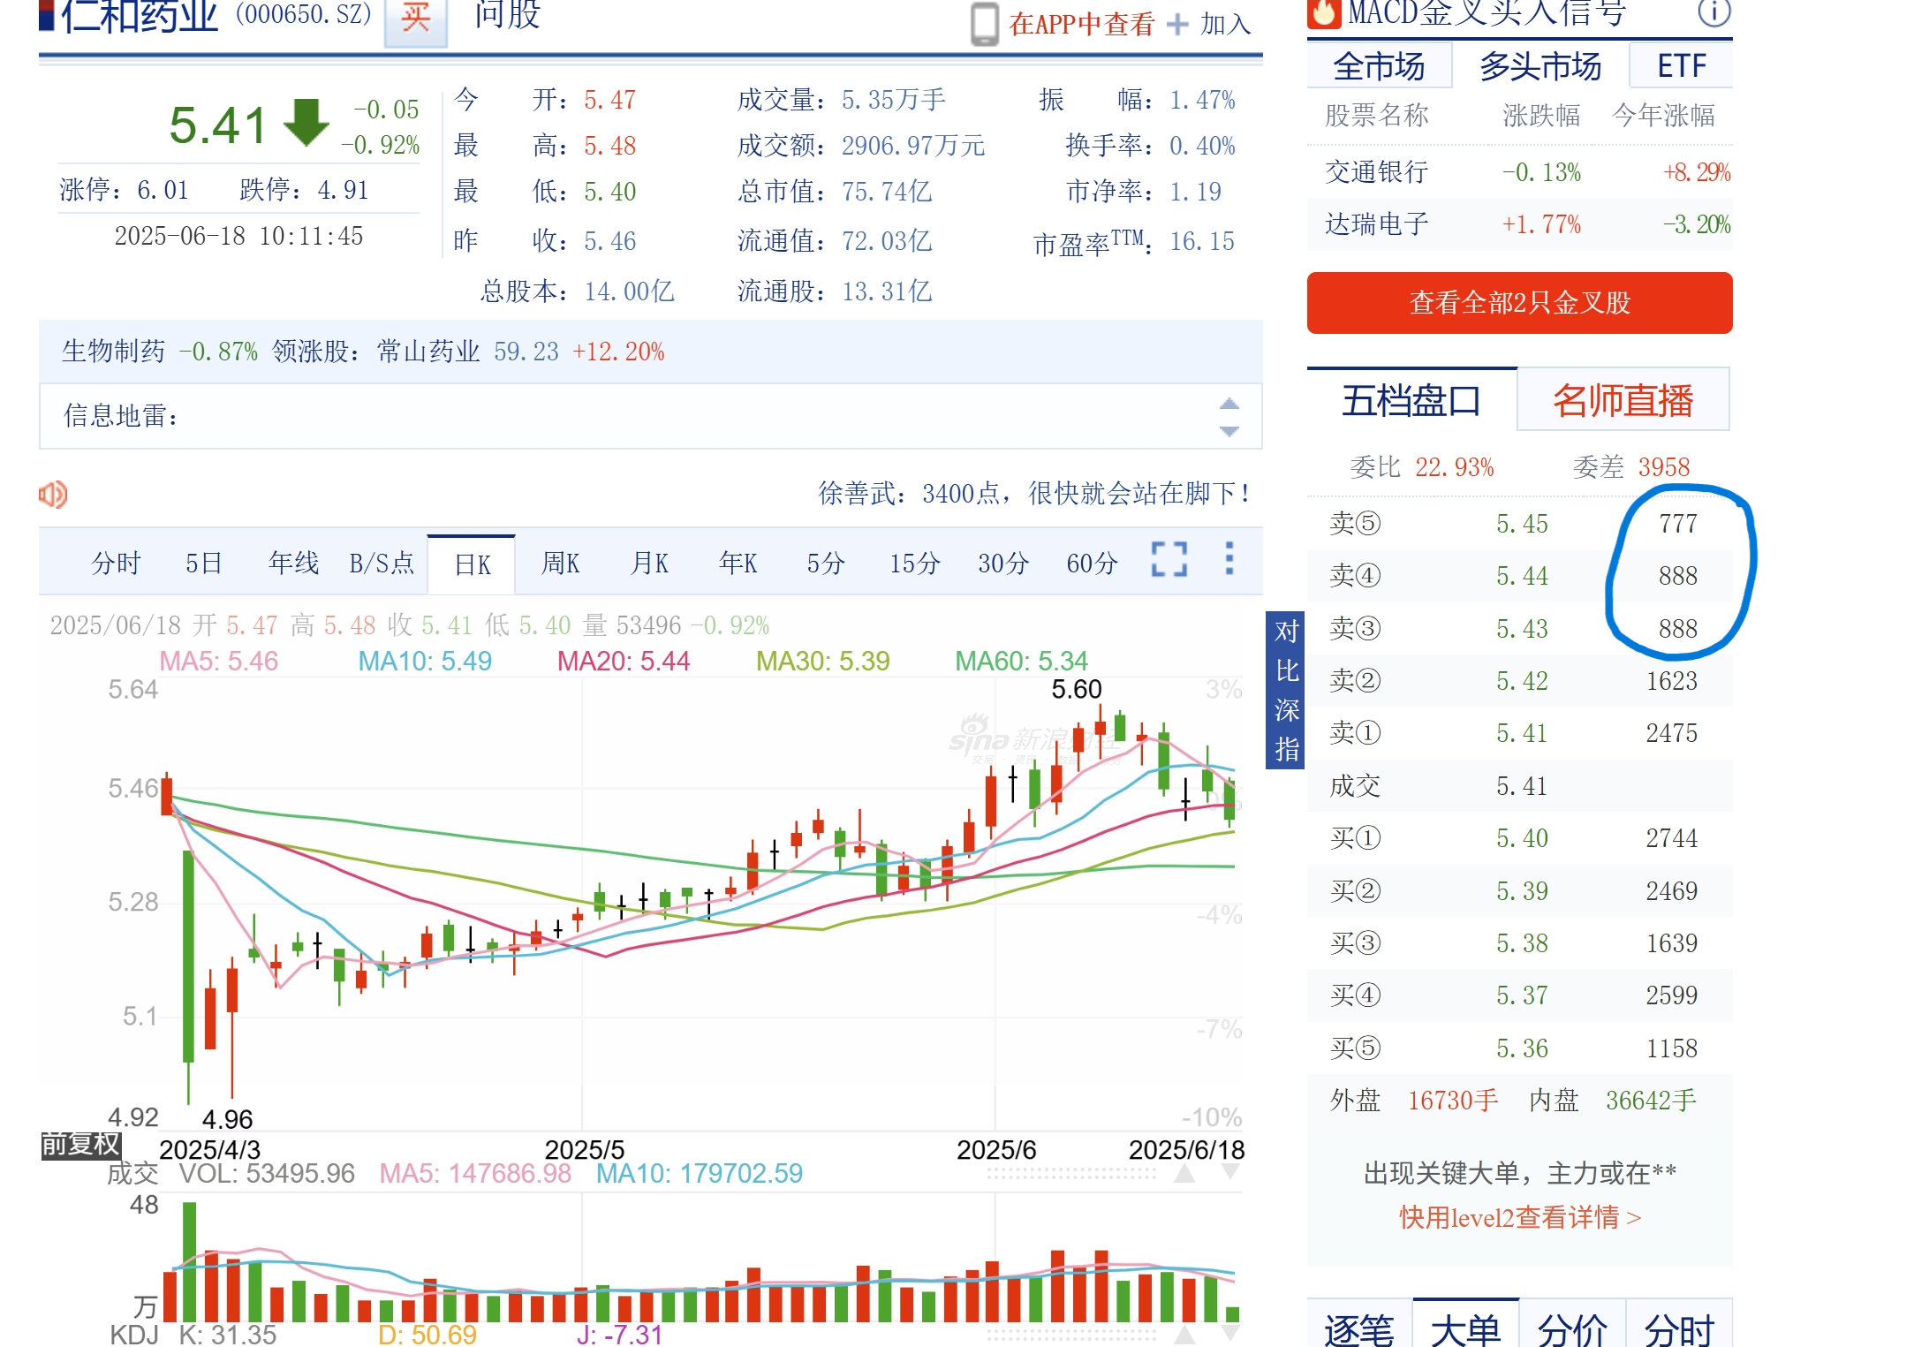Click the speaker announcement icon

pos(53,494)
